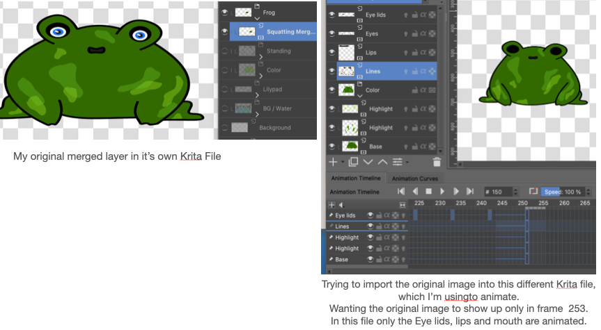Collapse the Color group in animation file
601x330 pixels.
tap(359, 95)
